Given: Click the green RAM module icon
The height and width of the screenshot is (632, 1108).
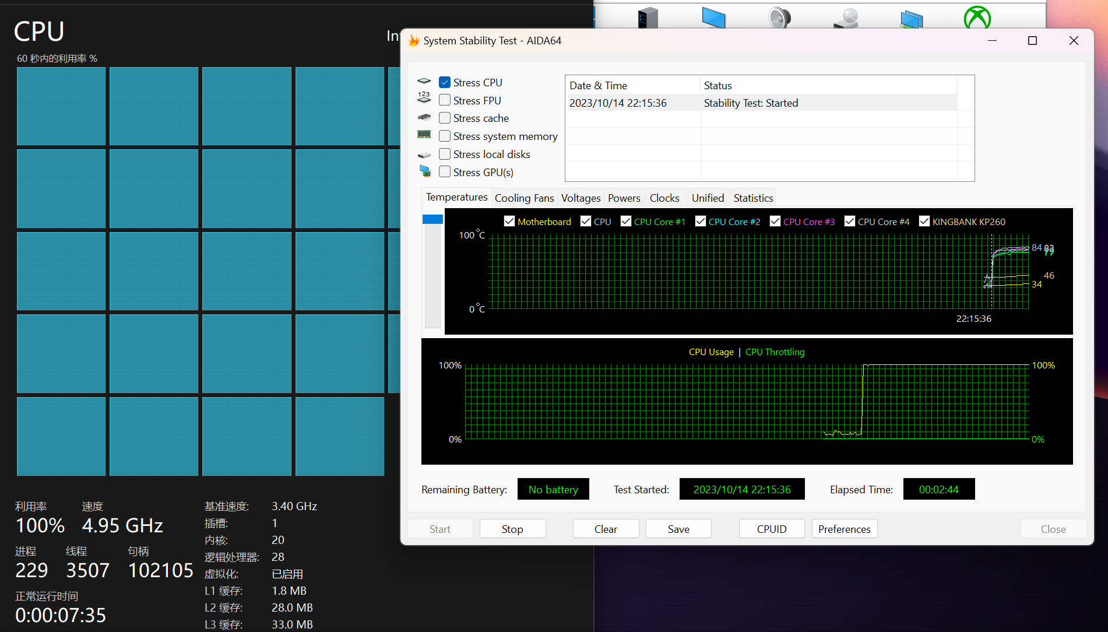Looking at the screenshot, I should 424,135.
